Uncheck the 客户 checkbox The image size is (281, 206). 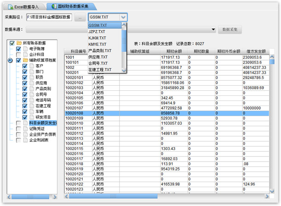(x=25, y=66)
